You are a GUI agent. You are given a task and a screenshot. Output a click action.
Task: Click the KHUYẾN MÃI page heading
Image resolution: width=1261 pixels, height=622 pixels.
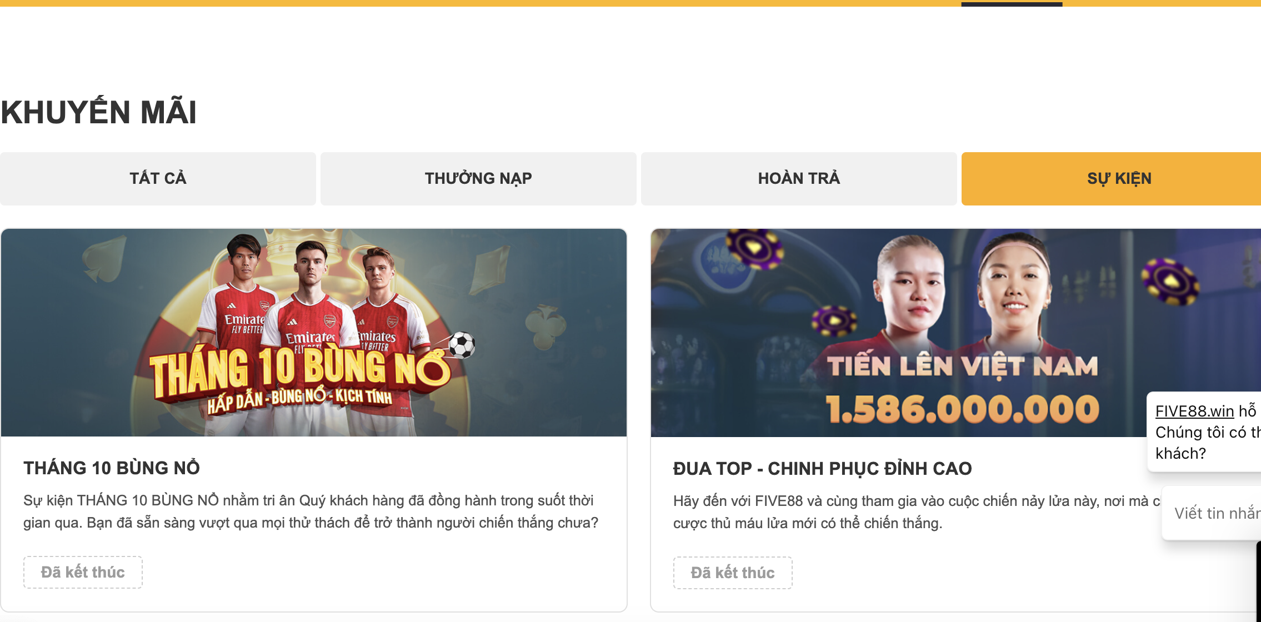98,112
